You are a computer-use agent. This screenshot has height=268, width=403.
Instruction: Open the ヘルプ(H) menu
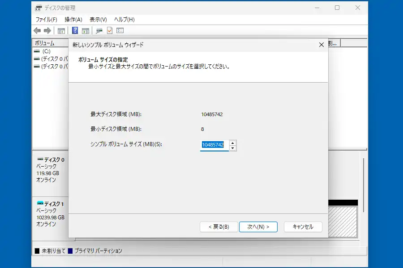click(x=124, y=20)
